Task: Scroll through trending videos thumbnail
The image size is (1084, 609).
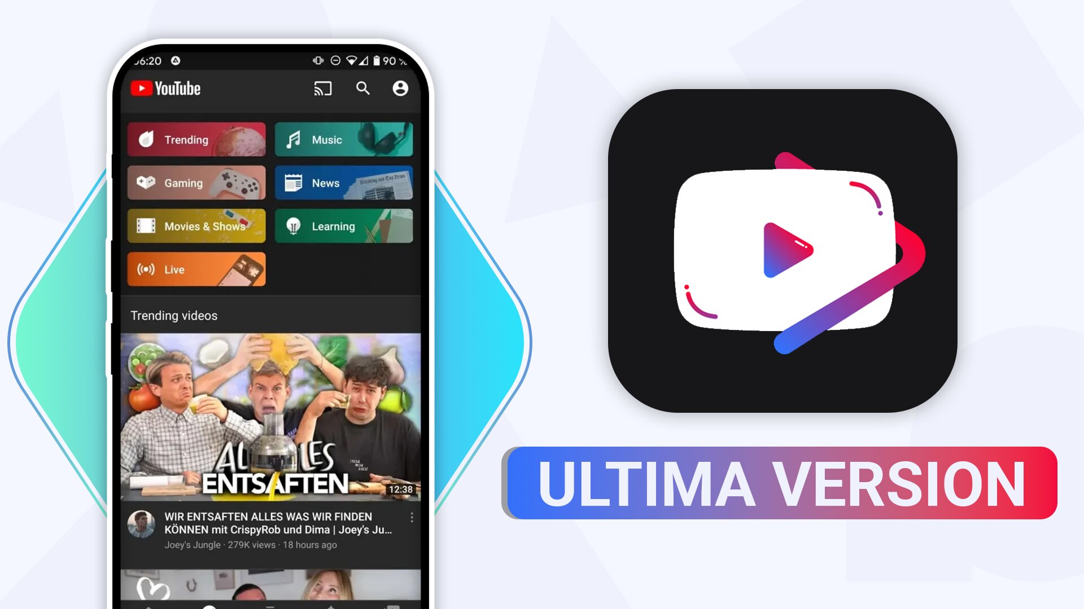Action: pos(271,417)
